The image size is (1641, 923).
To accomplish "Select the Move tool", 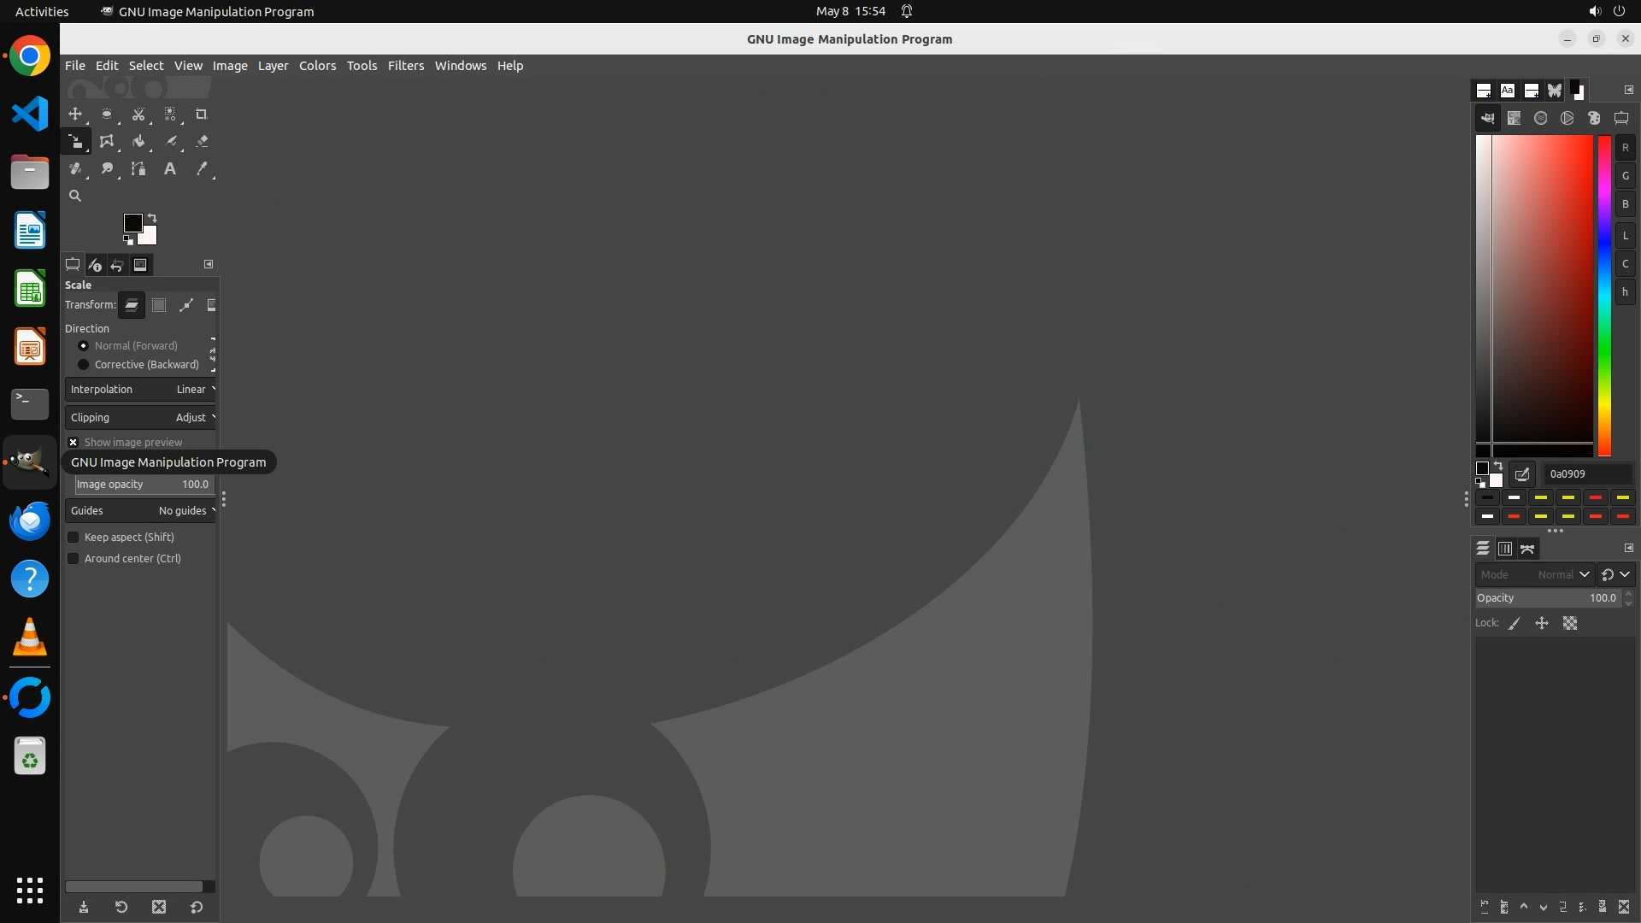I will click(x=75, y=115).
